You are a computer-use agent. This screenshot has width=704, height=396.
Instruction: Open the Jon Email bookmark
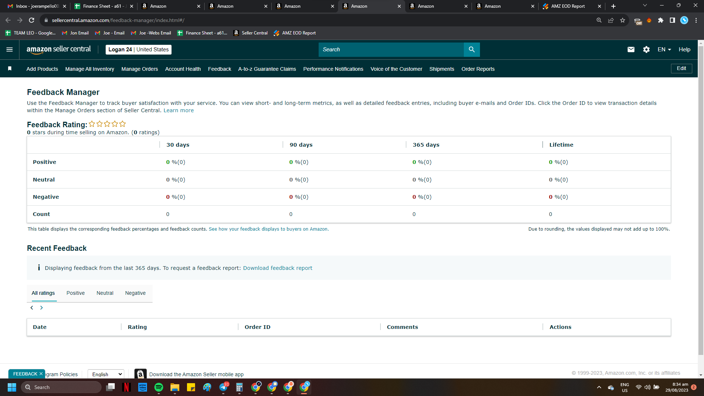76,33
